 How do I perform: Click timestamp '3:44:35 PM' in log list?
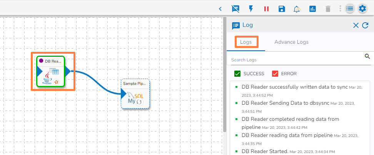[252, 144]
